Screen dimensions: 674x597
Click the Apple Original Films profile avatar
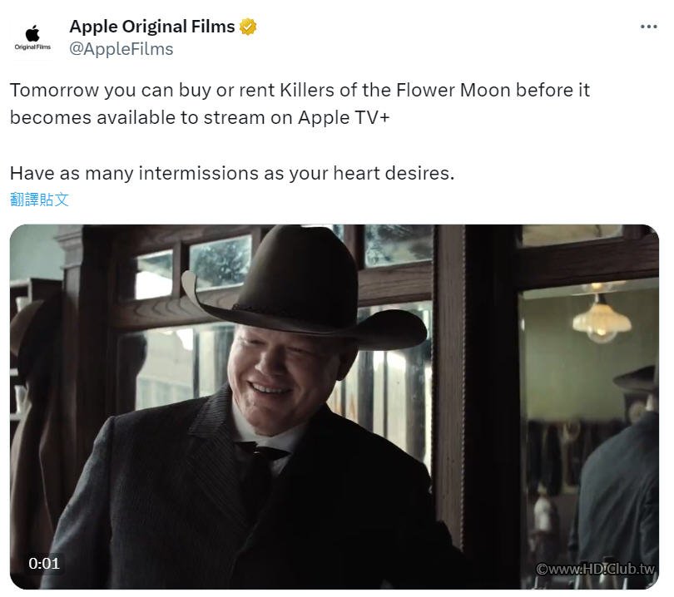click(x=32, y=37)
